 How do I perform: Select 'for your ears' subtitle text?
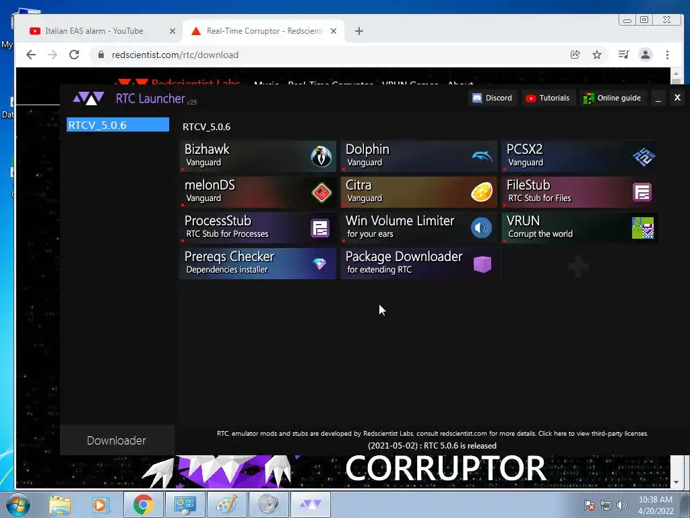click(370, 234)
